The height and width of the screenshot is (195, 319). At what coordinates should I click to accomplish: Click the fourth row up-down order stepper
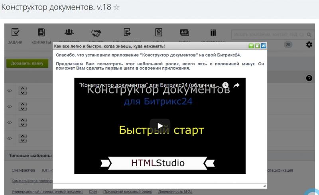[23, 138]
